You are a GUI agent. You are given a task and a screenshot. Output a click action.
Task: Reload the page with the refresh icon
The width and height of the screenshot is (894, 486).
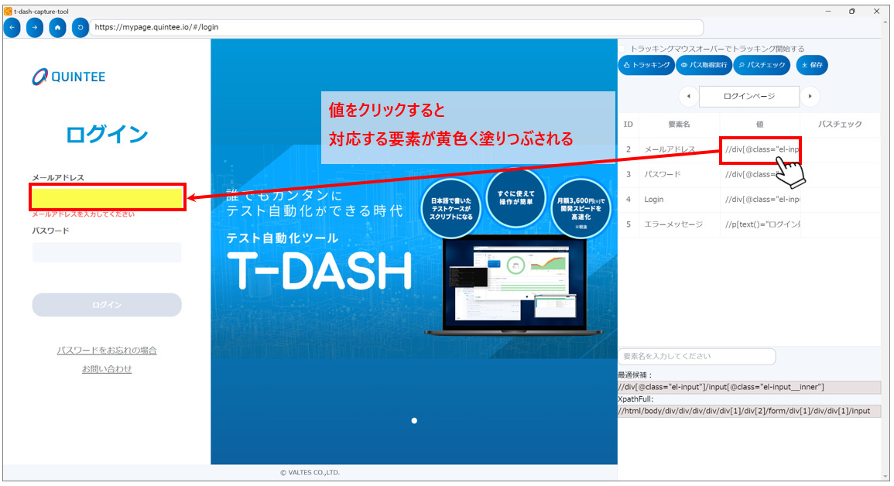coord(80,27)
